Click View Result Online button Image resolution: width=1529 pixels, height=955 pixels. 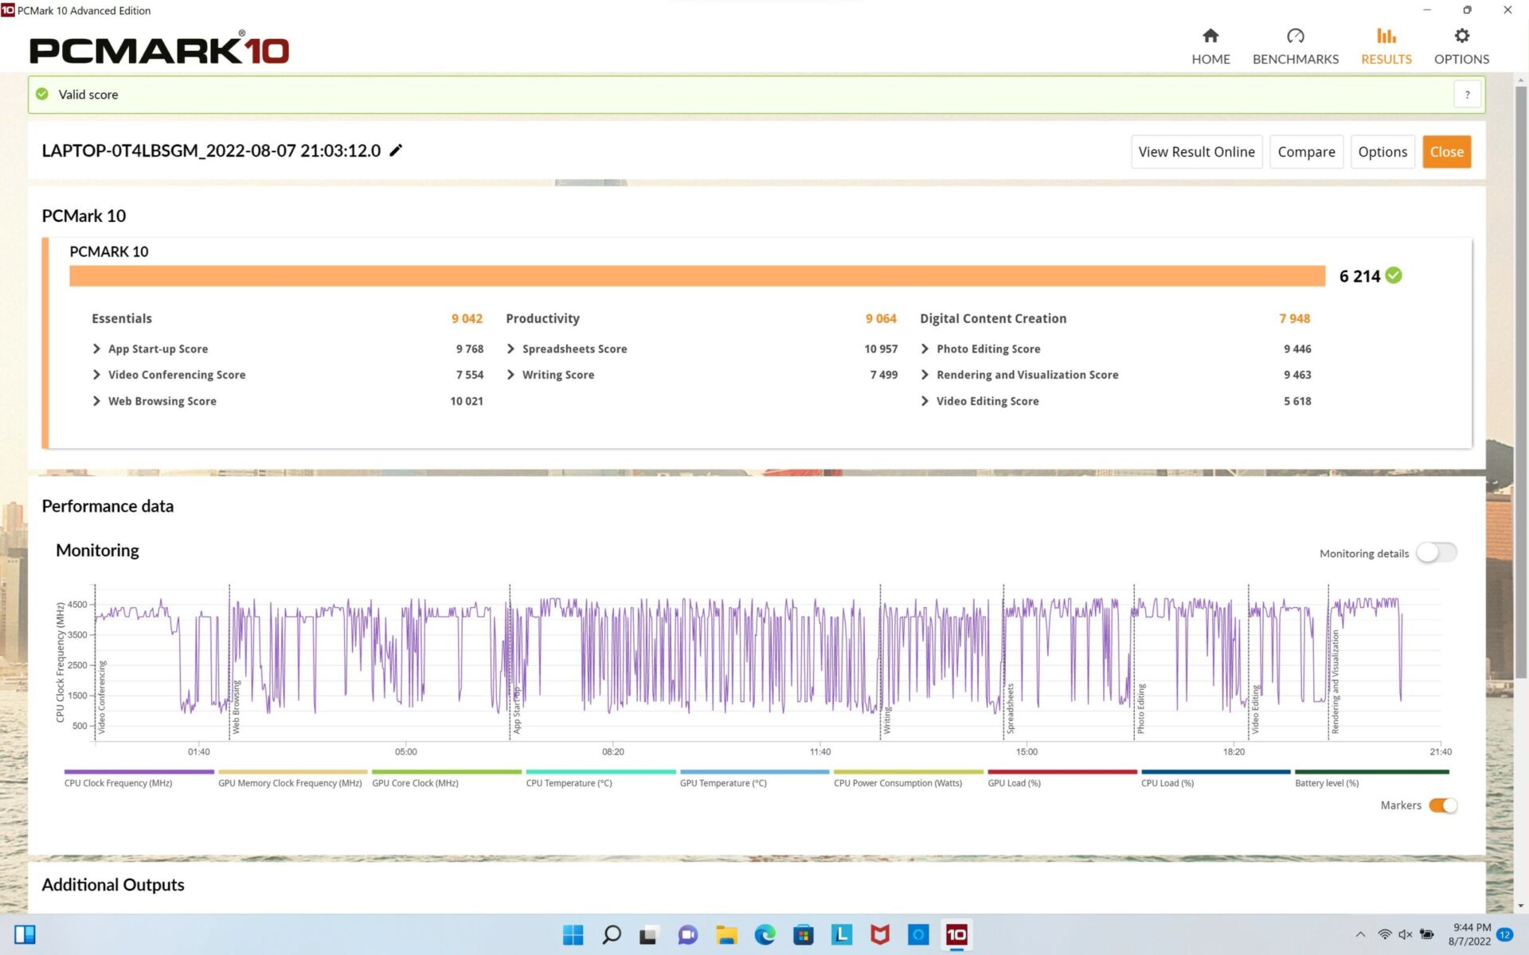point(1196,152)
